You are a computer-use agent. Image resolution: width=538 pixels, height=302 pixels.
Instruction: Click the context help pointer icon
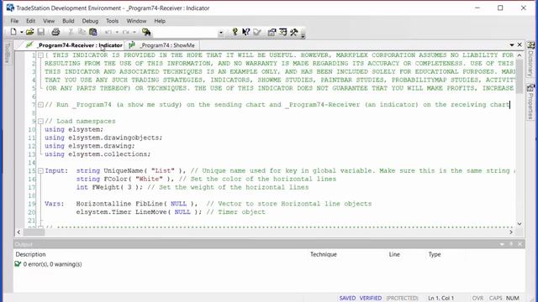click(x=245, y=32)
